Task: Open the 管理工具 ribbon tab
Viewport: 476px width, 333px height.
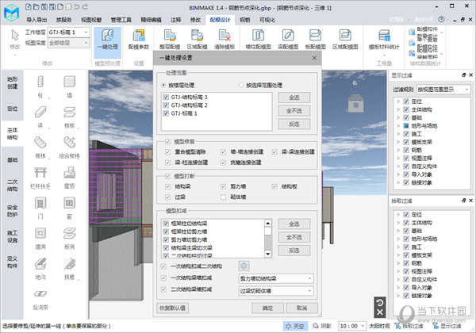Action: (121, 20)
